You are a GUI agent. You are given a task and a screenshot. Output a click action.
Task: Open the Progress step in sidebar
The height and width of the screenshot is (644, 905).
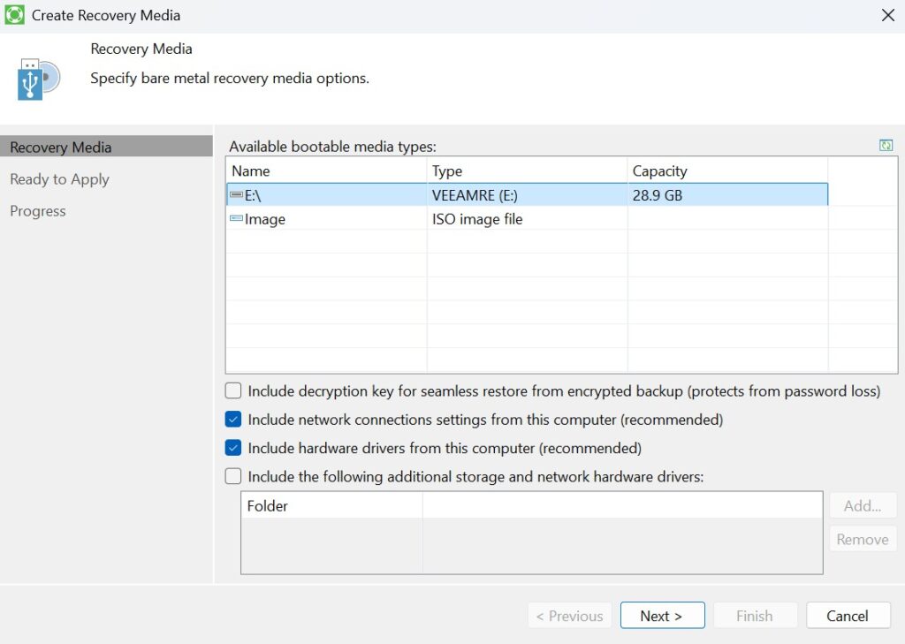[x=38, y=211]
